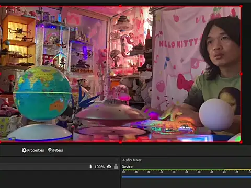251x188 pixels.
Task: Click the bottom-center red resize handle of the preview
Action: tap(120, 142)
